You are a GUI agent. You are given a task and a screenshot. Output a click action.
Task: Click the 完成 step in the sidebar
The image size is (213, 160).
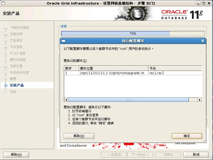point(13,92)
